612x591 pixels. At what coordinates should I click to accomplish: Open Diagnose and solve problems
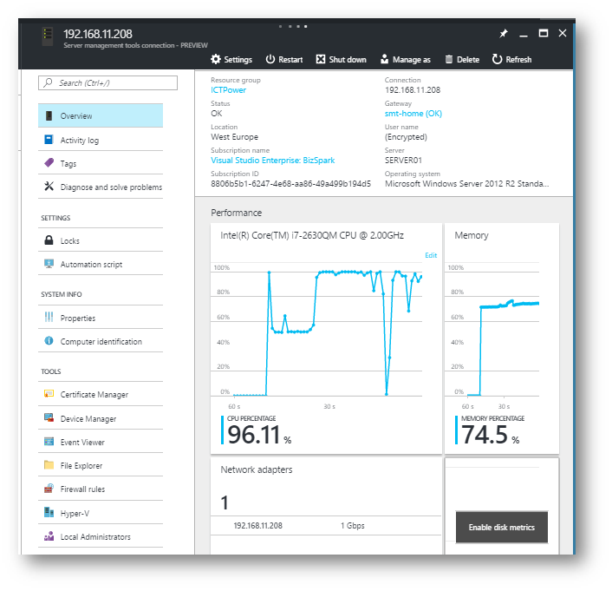click(110, 187)
